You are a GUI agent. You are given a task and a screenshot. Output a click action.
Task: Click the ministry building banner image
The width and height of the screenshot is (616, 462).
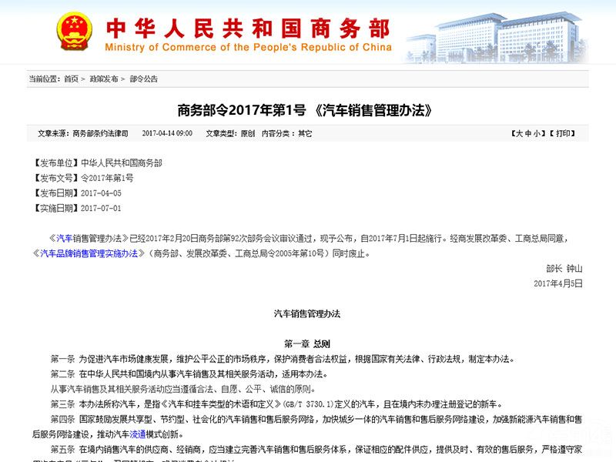tap(499, 35)
